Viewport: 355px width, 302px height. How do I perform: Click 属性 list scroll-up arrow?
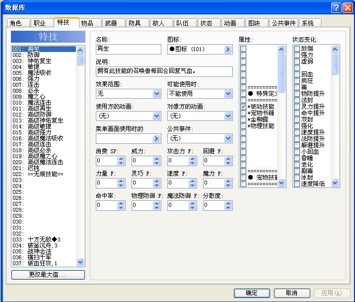tap(281, 49)
